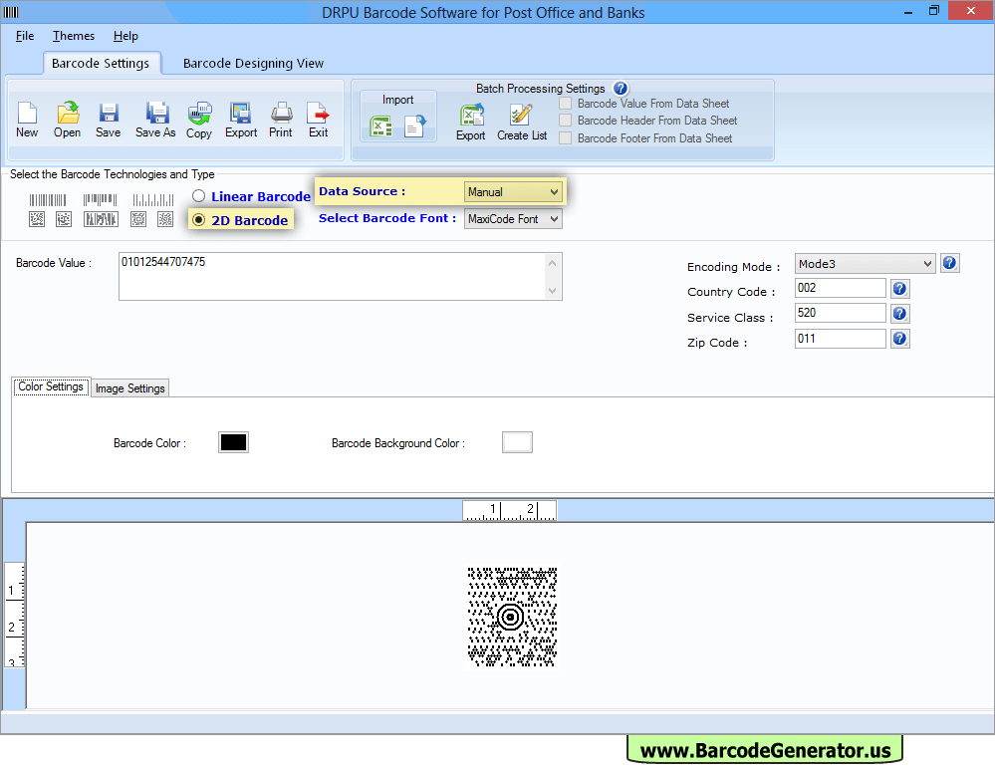The width and height of the screenshot is (995, 767).
Task: Open the Select Barcode Font dropdown
Action: click(x=513, y=218)
